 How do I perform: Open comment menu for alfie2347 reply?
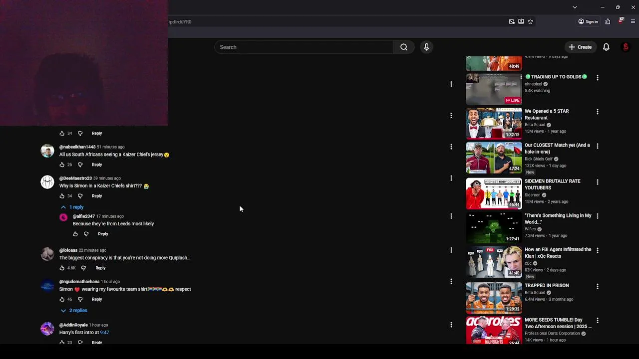[x=451, y=216]
